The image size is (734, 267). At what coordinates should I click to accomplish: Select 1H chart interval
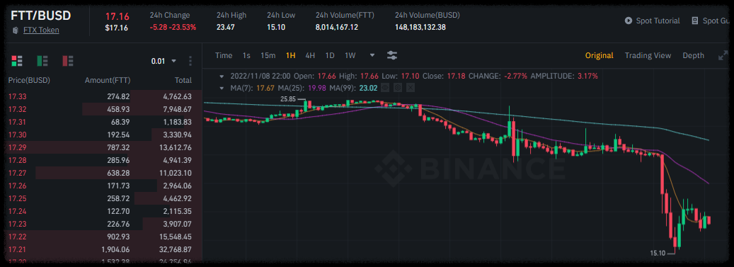291,55
